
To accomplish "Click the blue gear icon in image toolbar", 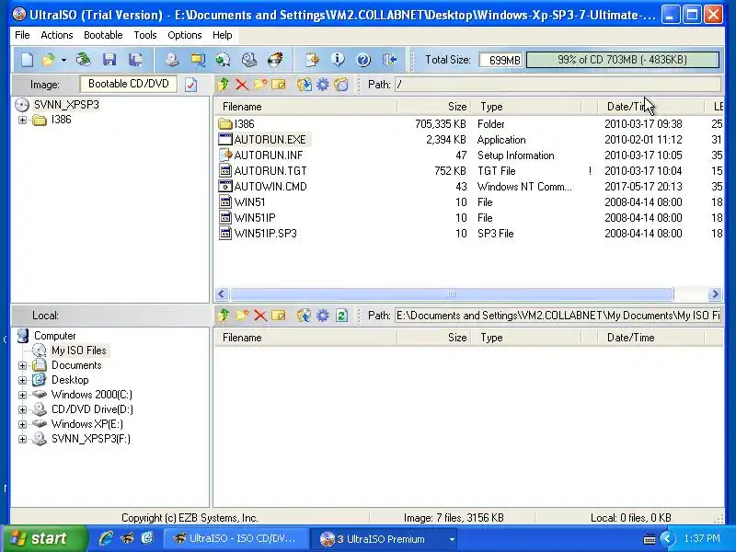I will (323, 85).
